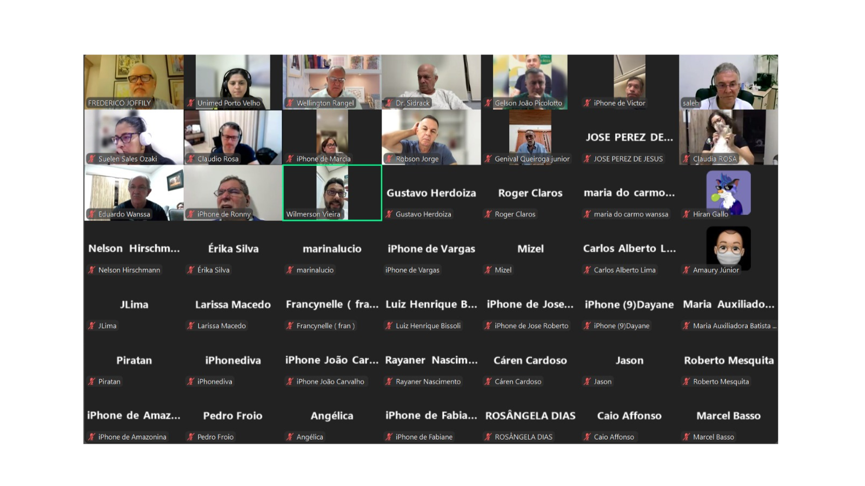
Task: Click the muted mic icon beside Marcel Basso
Action: (687, 437)
